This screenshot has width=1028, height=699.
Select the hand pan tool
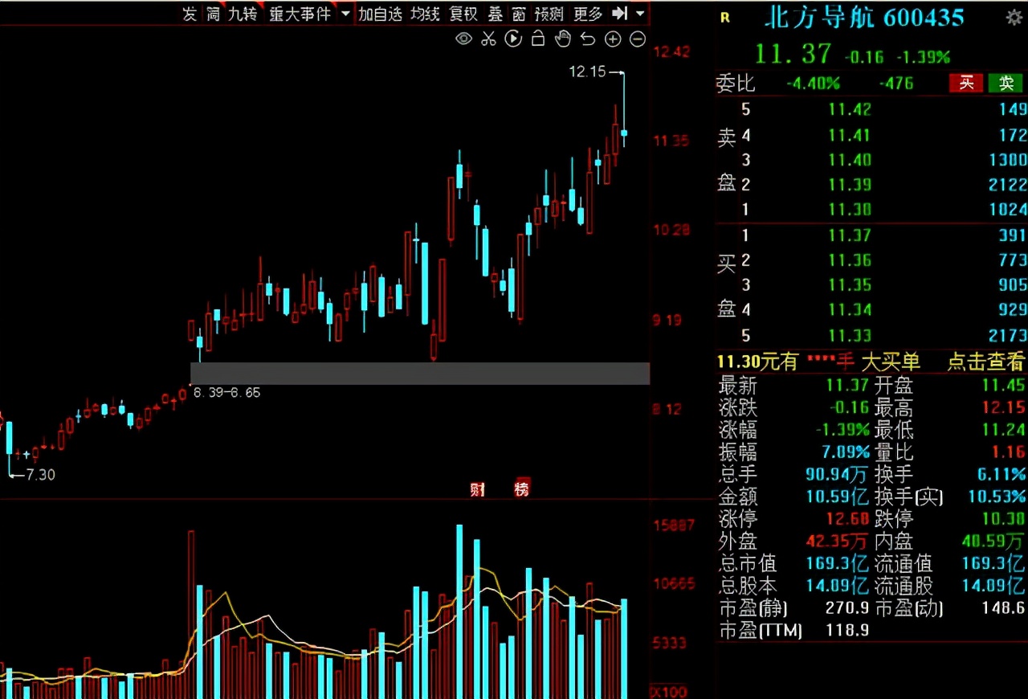click(563, 39)
